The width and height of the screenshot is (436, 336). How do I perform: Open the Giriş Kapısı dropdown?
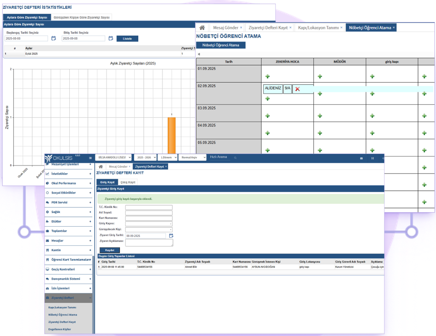click(149, 224)
